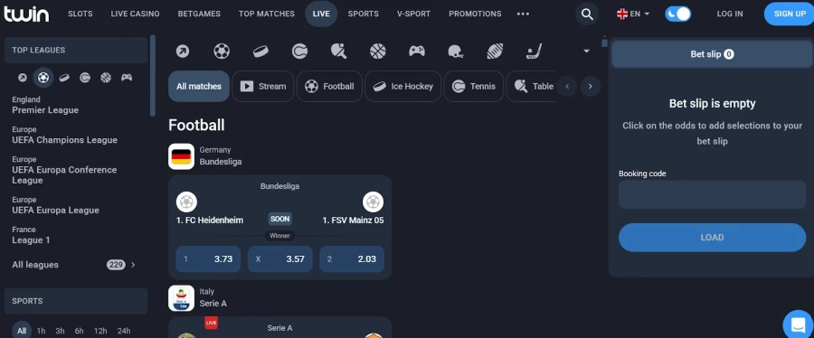The width and height of the screenshot is (814, 338).
Task: Open the three-dots more menu
Action: pyautogui.click(x=523, y=14)
